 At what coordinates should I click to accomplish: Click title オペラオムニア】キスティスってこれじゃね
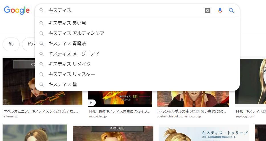point(41,111)
